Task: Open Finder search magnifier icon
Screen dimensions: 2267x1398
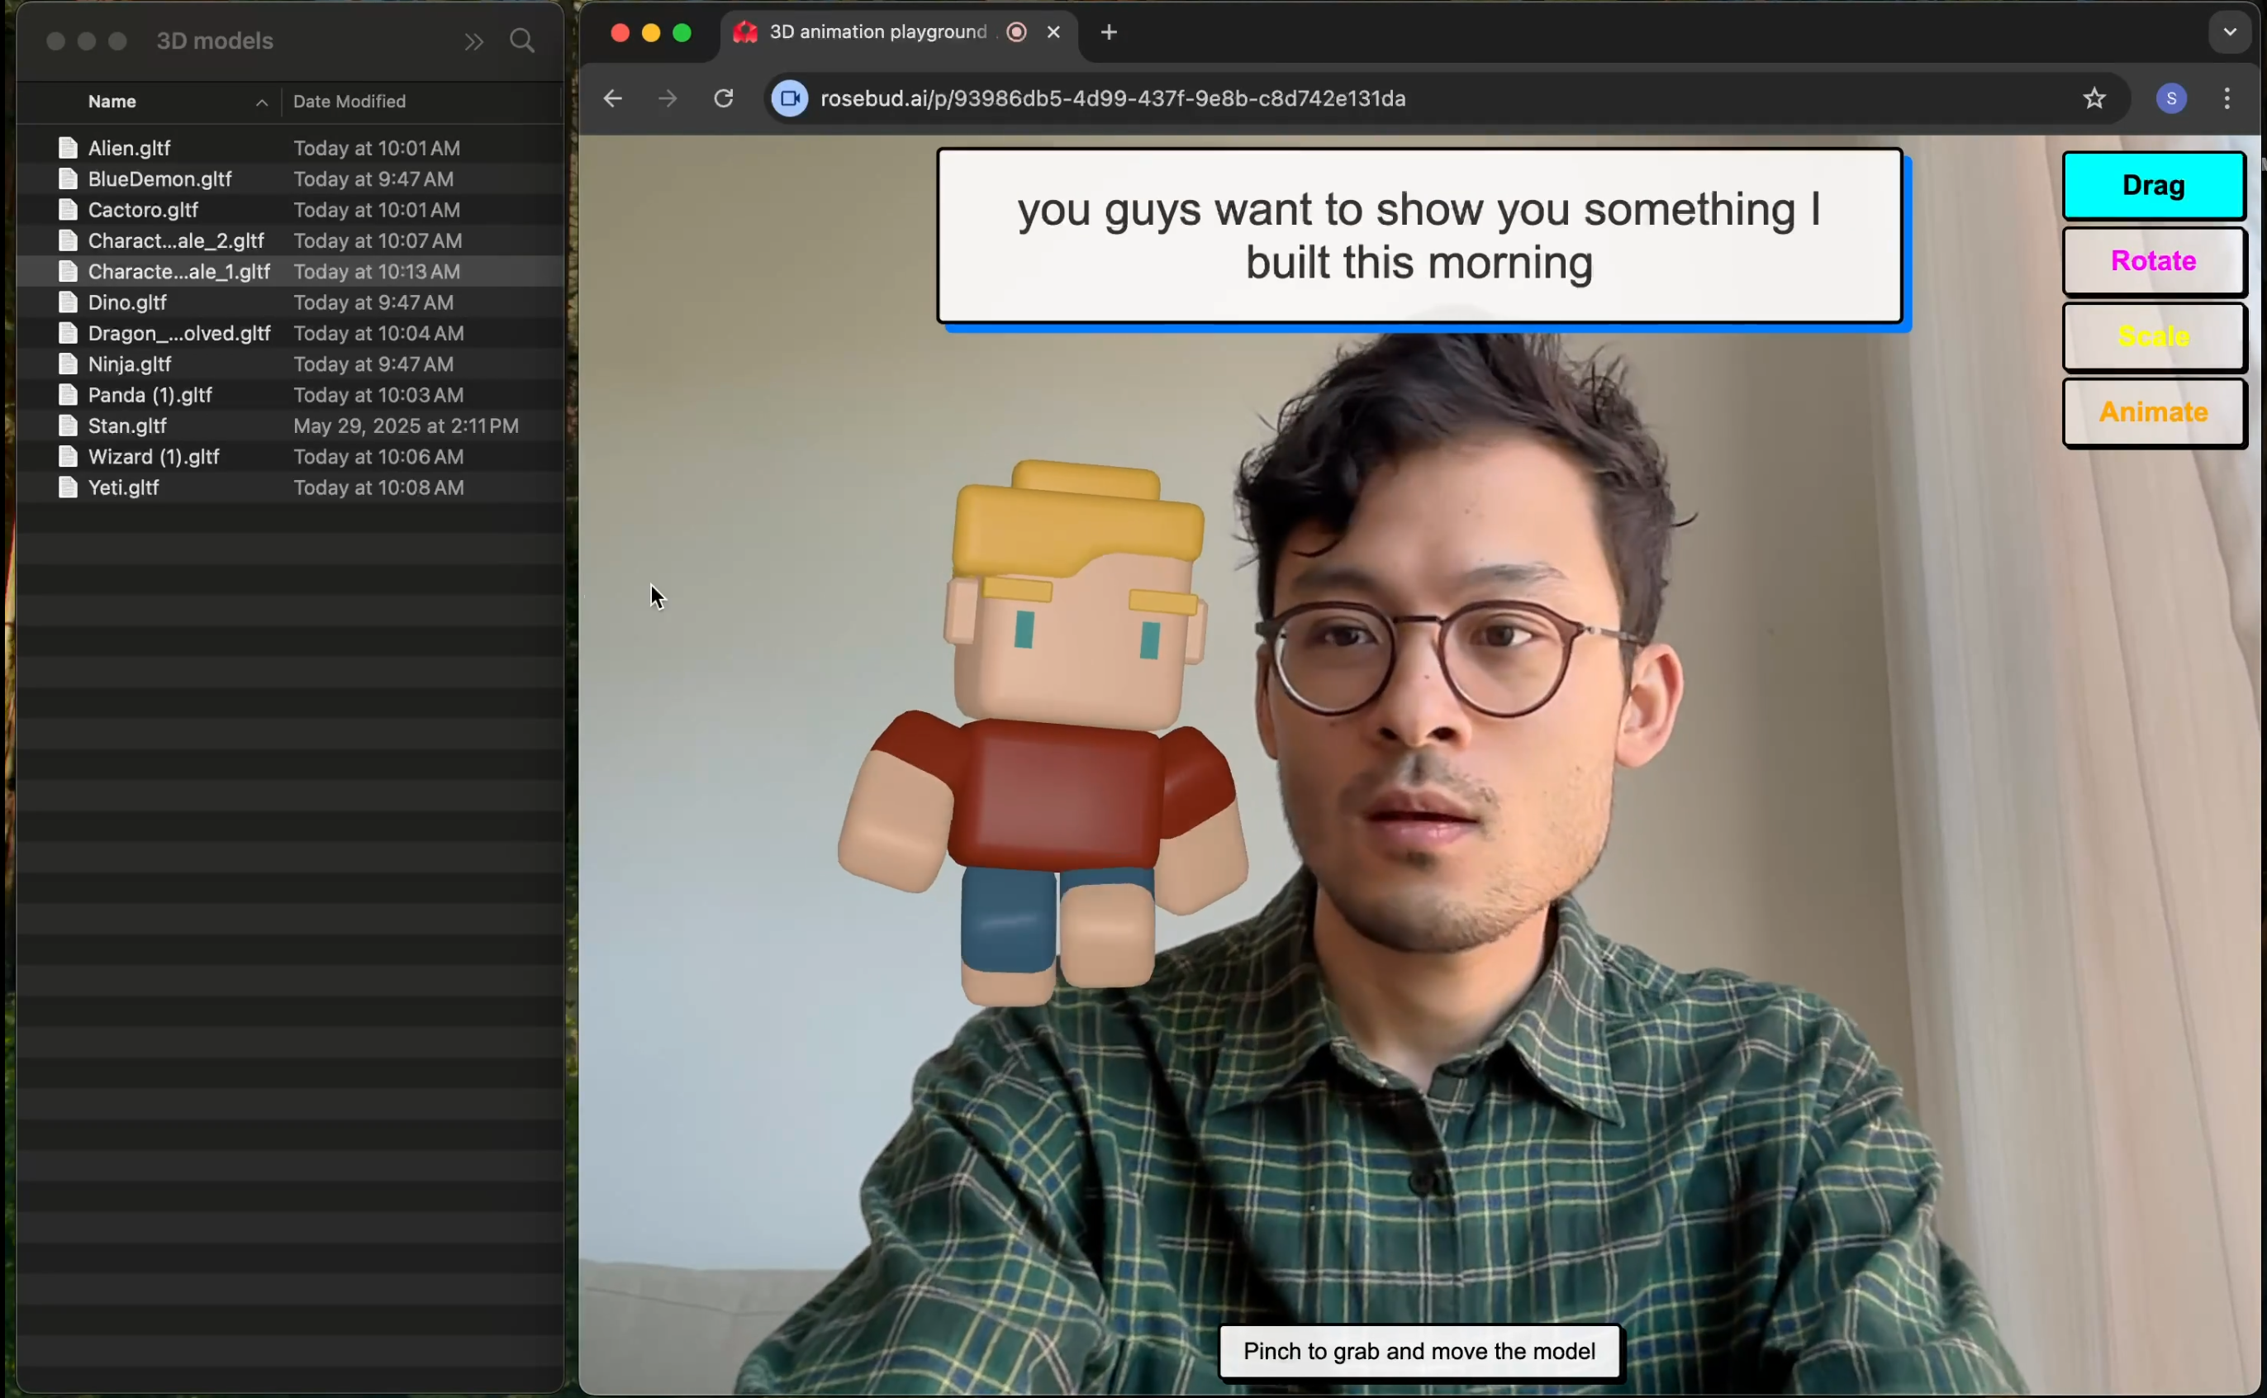Action: 522,40
